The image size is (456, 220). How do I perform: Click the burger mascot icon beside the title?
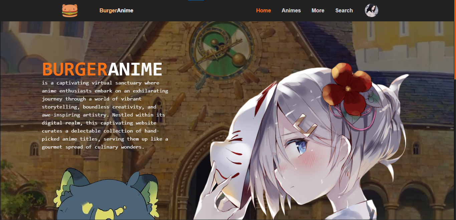click(70, 10)
